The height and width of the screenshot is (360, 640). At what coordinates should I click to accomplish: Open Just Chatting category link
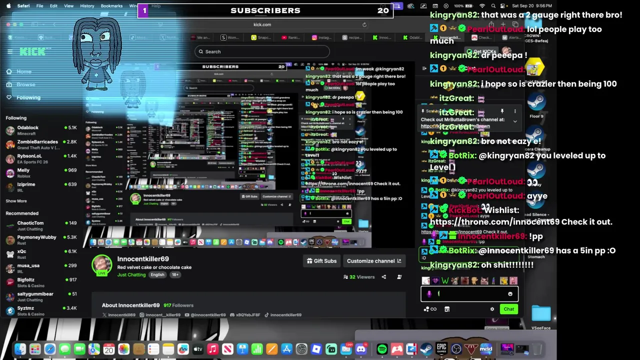point(131,275)
